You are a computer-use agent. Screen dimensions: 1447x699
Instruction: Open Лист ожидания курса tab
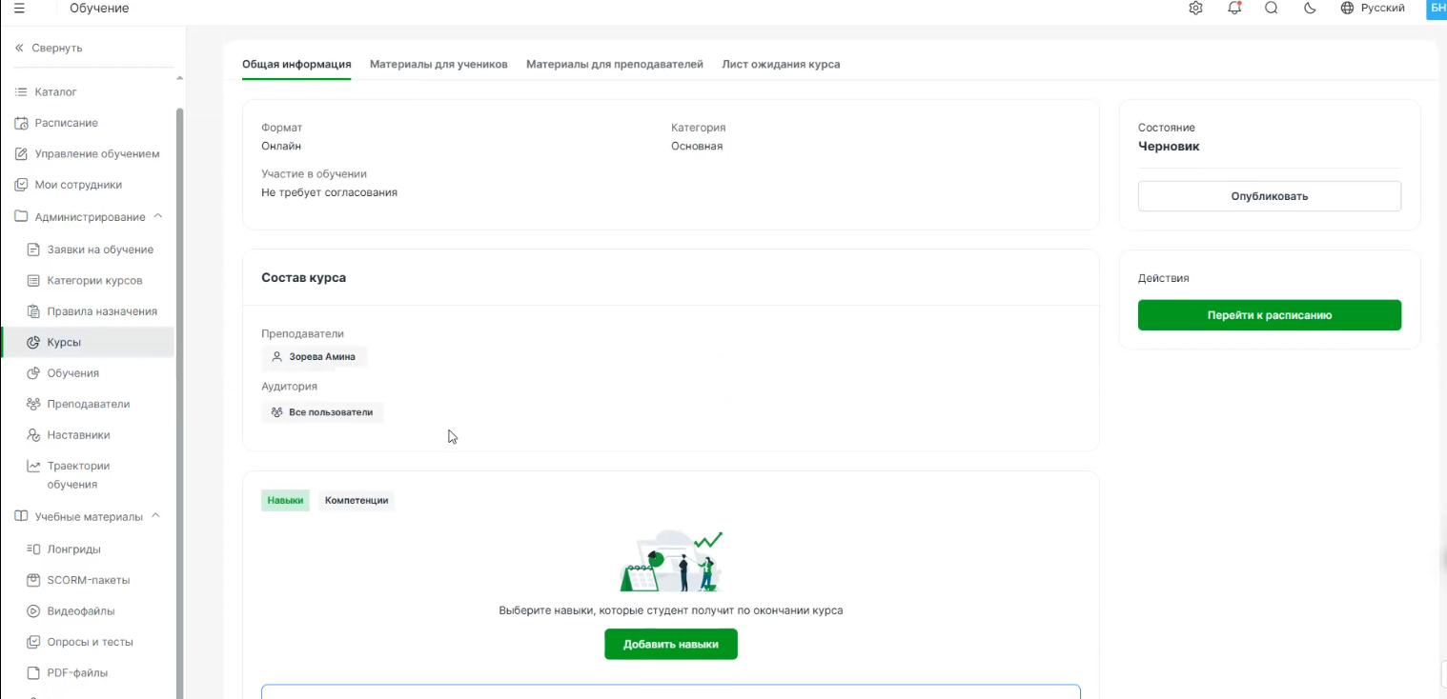click(781, 64)
